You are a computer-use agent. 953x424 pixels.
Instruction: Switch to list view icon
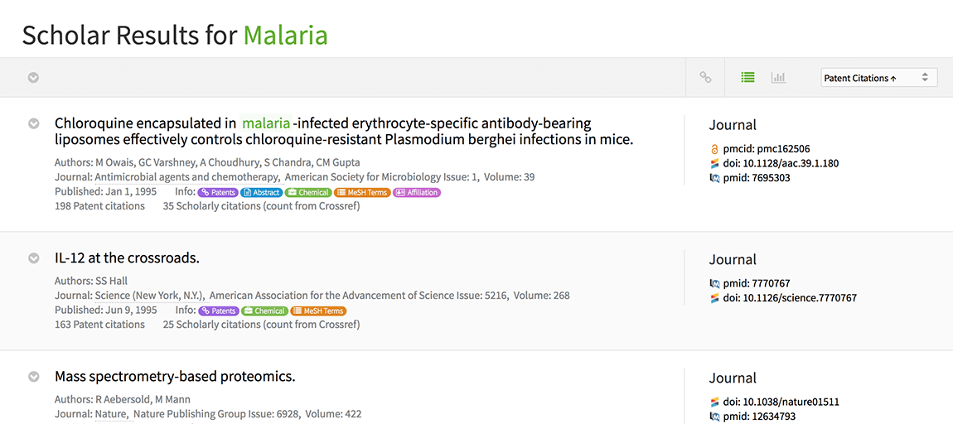(747, 78)
